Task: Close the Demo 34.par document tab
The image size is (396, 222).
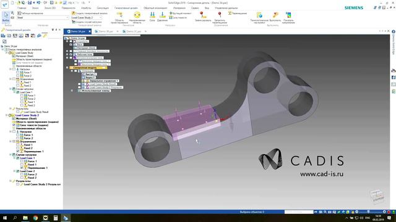Action: click(x=90, y=31)
